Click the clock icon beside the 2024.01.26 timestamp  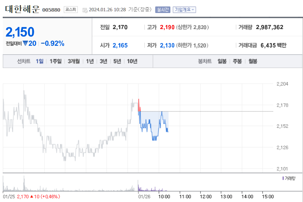click(x=86, y=10)
